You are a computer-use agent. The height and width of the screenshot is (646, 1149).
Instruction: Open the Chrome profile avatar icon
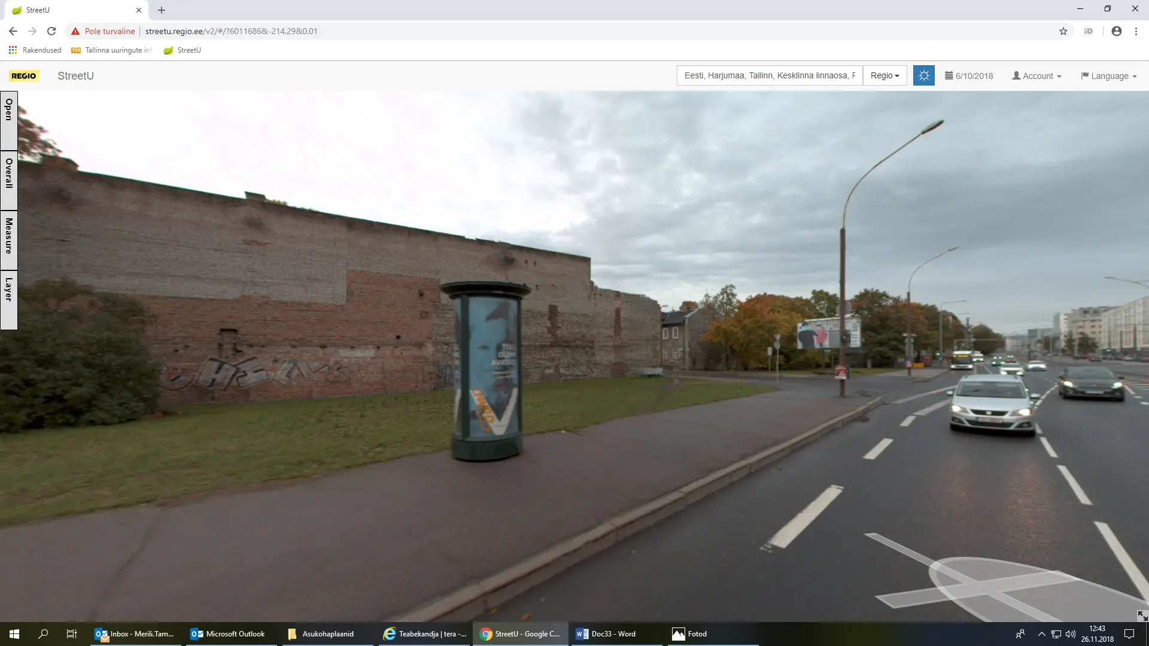[x=1116, y=31]
